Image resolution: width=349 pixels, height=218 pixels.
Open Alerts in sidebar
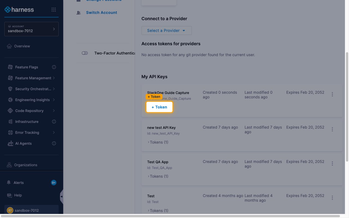(19, 183)
